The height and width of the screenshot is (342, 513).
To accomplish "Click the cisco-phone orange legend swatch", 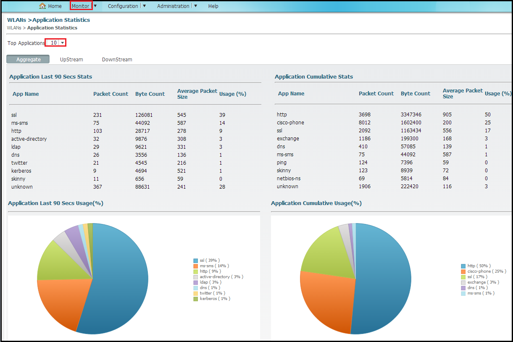I will click(463, 271).
